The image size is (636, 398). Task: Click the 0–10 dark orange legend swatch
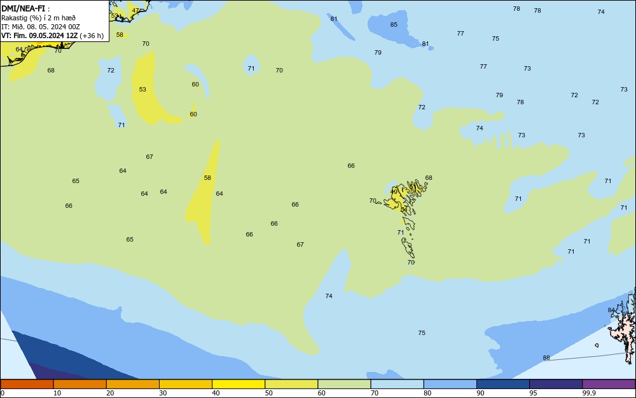point(27,384)
